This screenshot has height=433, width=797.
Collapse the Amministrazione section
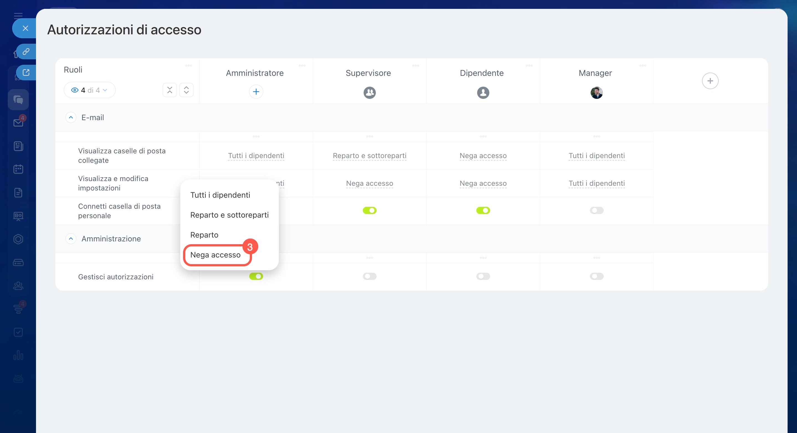(71, 239)
